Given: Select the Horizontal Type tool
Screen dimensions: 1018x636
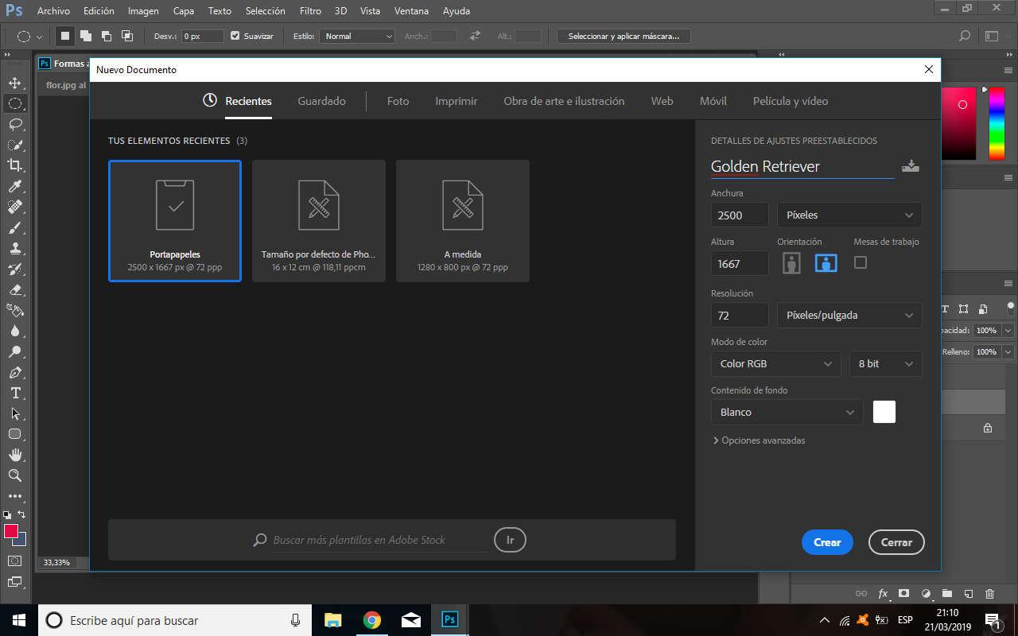Looking at the screenshot, I should tap(14, 393).
